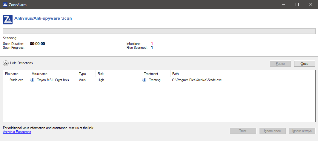318x141 pixels.
Task: Click the Treating... status text
Action: 156,80
